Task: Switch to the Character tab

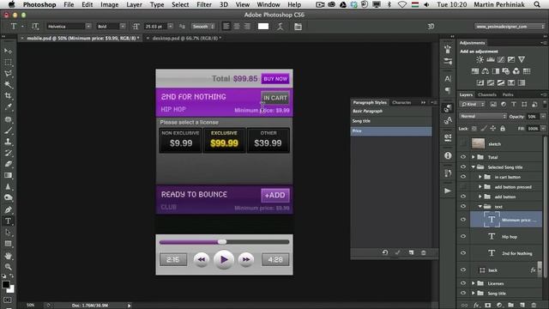Action: click(x=401, y=102)
